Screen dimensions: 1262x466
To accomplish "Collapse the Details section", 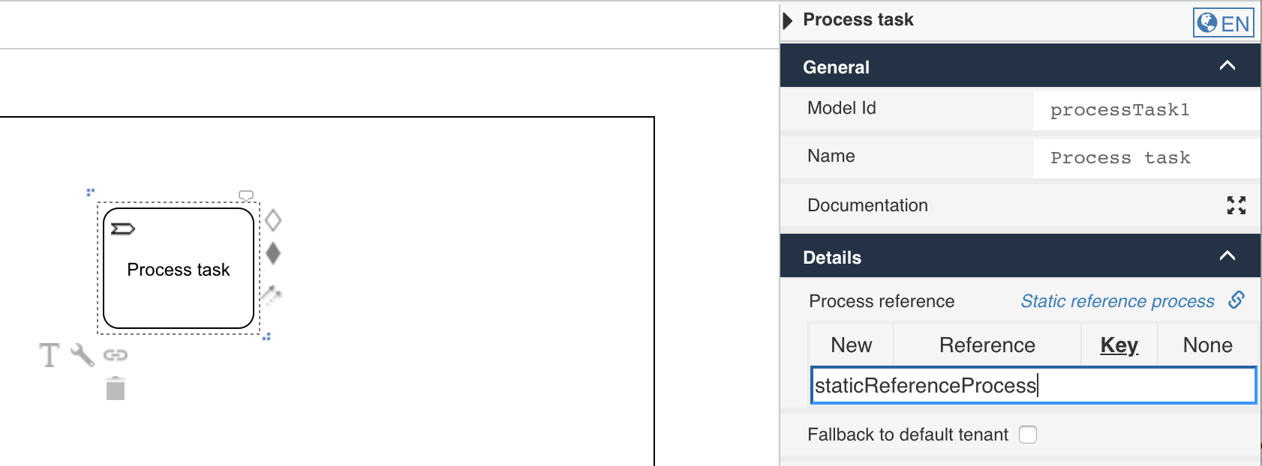I will 1227,256.
